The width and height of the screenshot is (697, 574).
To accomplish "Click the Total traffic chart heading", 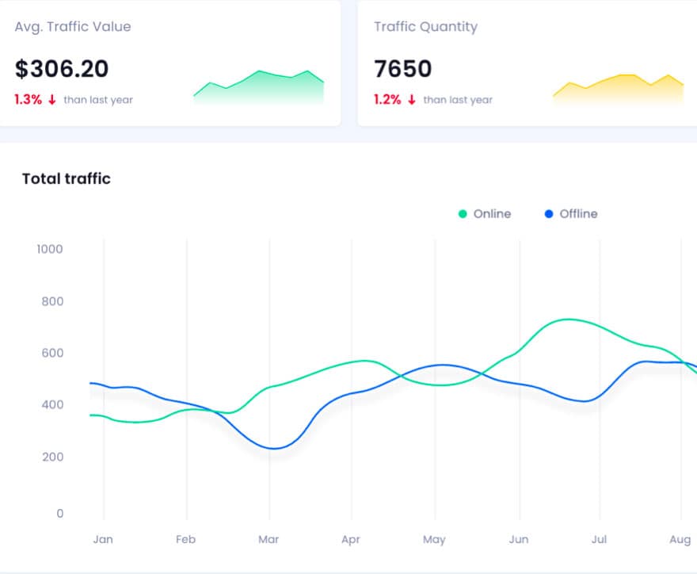I will 67,179.
